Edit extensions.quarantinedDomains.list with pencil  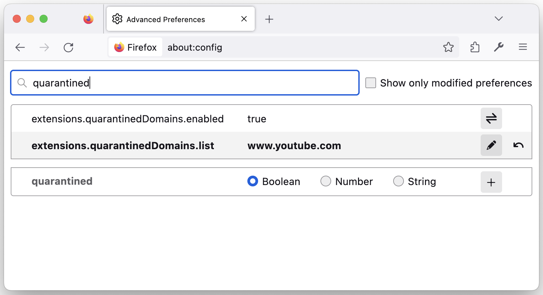pyautogui.click(x=491, y=145)
